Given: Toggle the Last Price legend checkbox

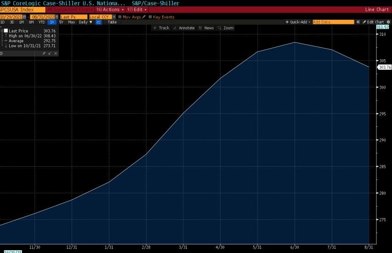Looking at the screenshot, I should coord(6,31).
